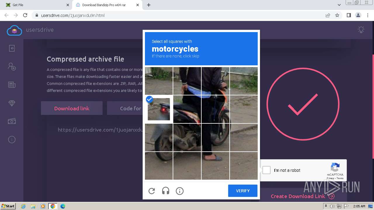Open the captcha help info icon
The height and width of the screenshot is (210, 374).
coord(180,191)
